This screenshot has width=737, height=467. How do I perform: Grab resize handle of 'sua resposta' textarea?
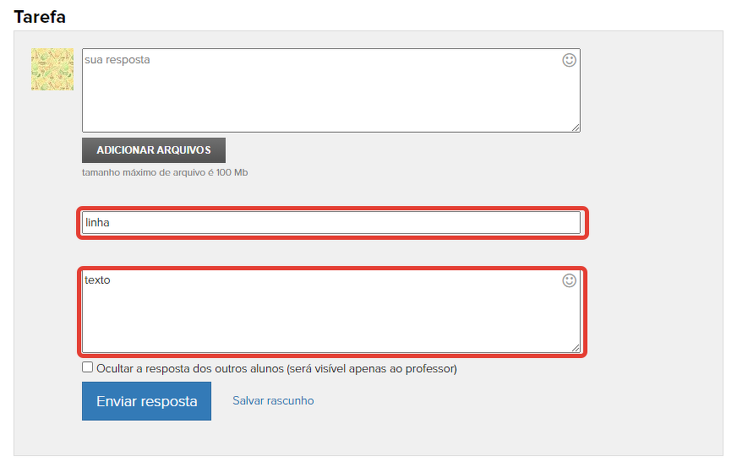[x=575, y=127]
